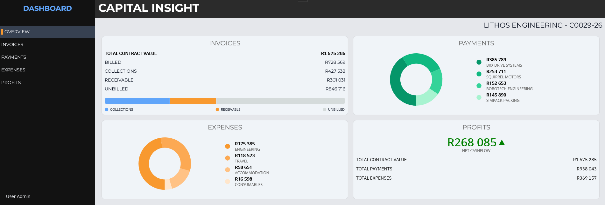Select the Simpack Packing legend marker
Viewport: 605px width, 205px height.
click(479, 97)
